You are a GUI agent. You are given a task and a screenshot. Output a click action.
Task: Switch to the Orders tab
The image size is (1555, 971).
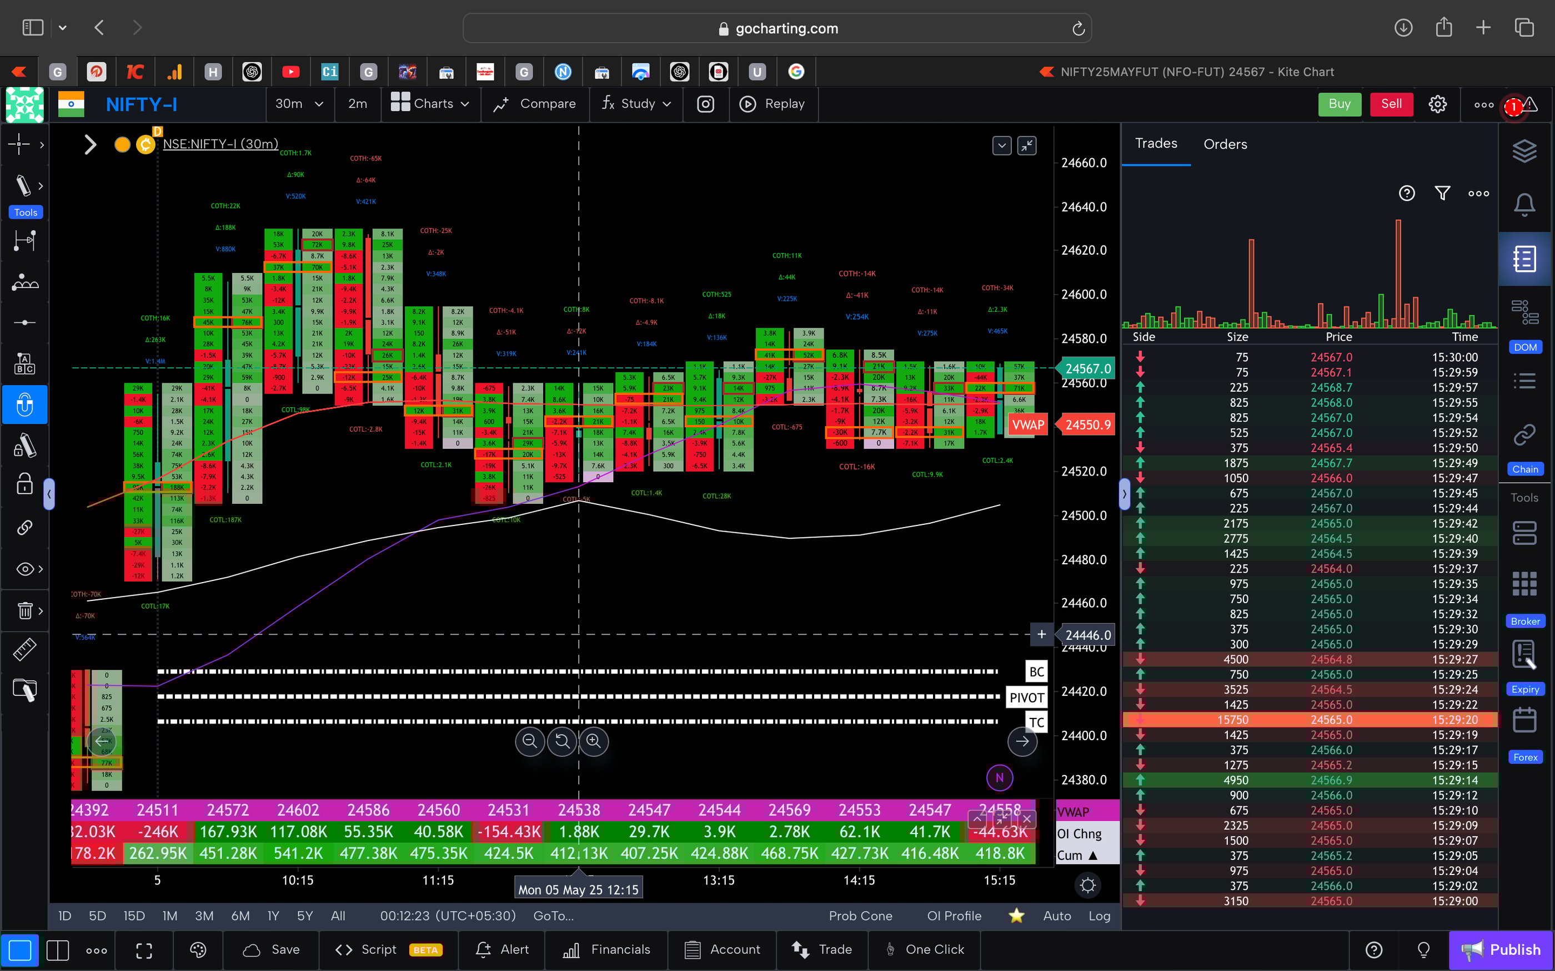tap(1224, 144)
